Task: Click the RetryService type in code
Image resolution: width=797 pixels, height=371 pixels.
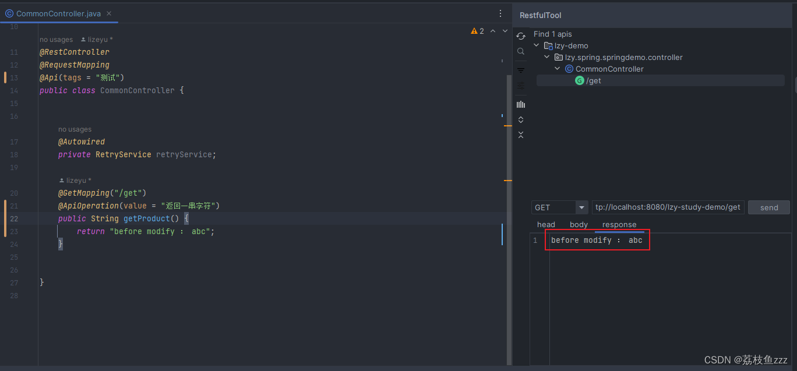Action: click(x=124, y=154)
